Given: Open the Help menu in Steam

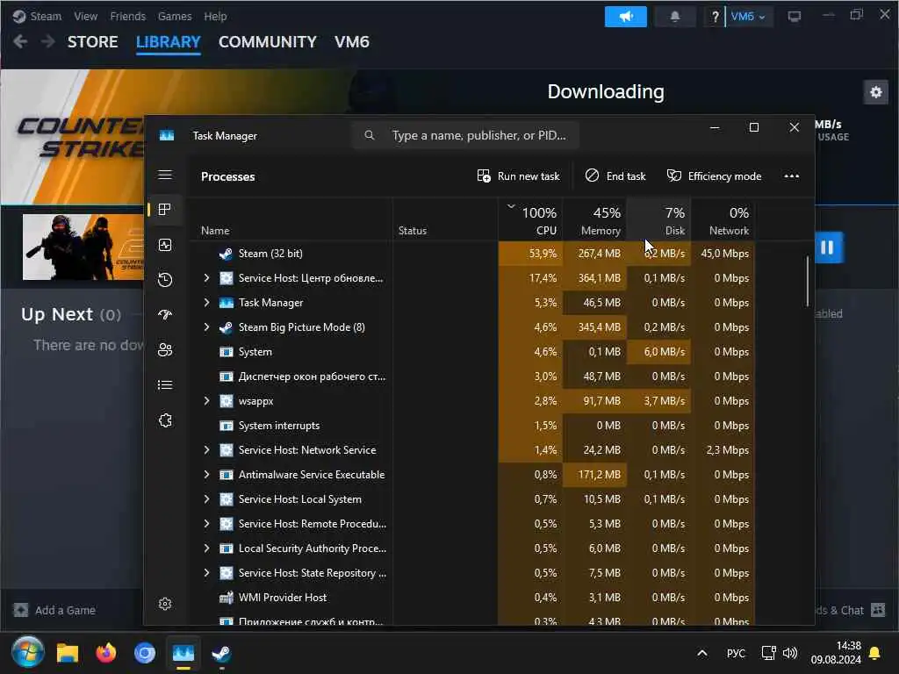Looking at the screenshot, I should point(215,16).
